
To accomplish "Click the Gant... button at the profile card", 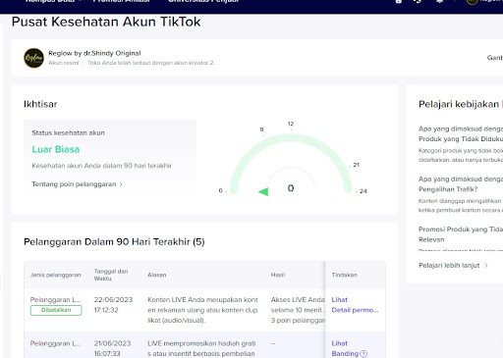I will (495, 58).
